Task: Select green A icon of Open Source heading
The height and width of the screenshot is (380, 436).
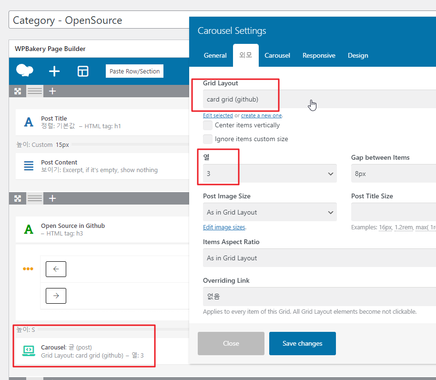Action: [29, 229]
